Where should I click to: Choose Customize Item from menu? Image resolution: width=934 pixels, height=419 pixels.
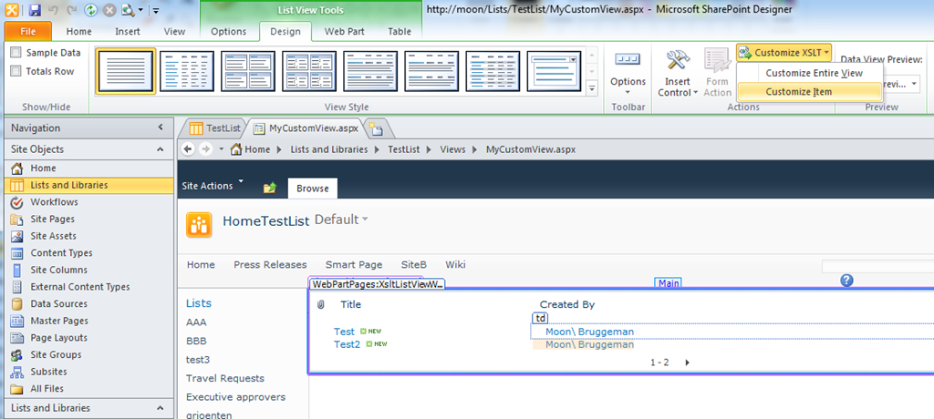pyautogui.click(x=798, y=91)
